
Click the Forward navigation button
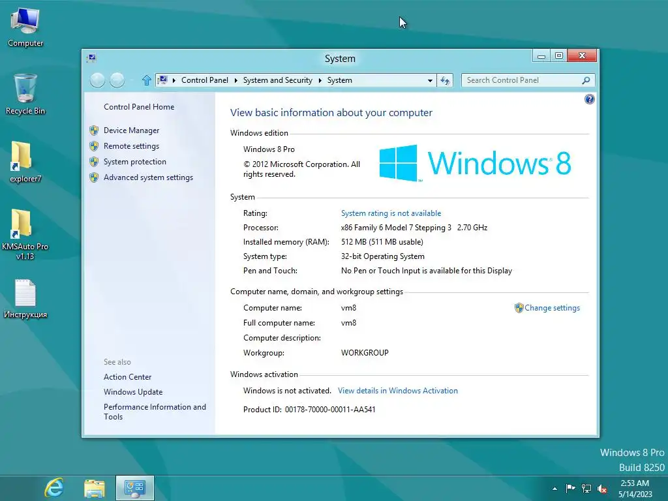click(x=117, y=80)
